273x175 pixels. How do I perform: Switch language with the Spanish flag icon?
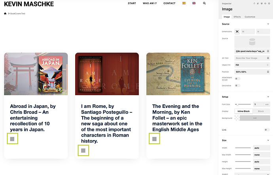[184, 3]
